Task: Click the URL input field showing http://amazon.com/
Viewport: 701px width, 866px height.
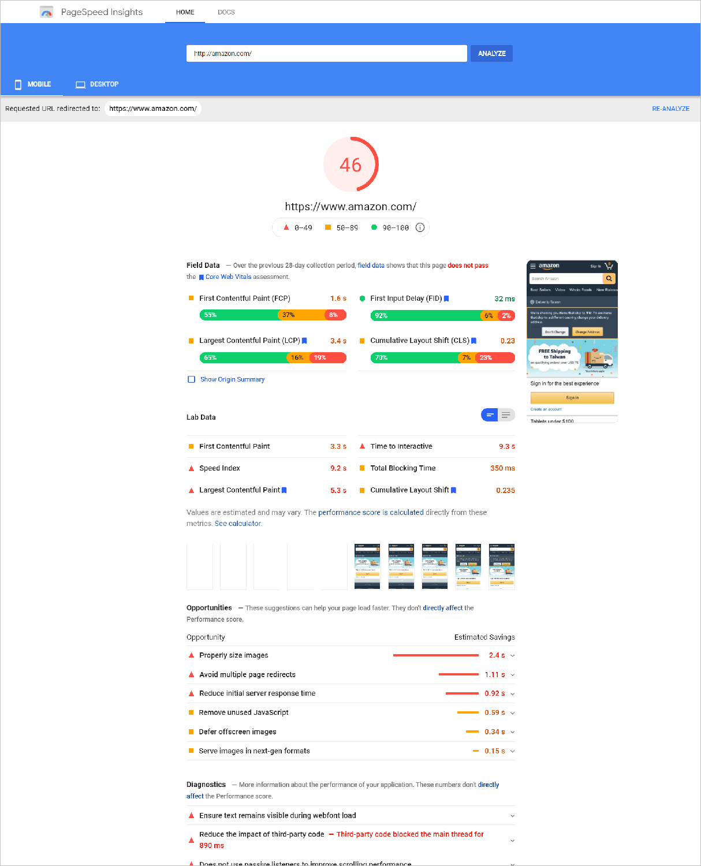Action: tap(326, 53)
